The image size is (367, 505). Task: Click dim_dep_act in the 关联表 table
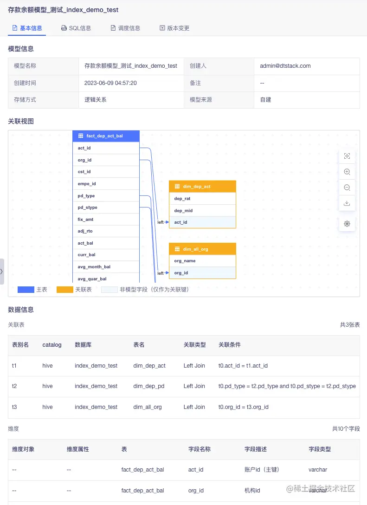click(x=149, y=366)
